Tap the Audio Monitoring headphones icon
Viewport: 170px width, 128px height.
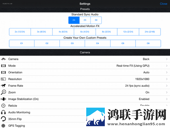pyautogui.click(x=3, y=112)
